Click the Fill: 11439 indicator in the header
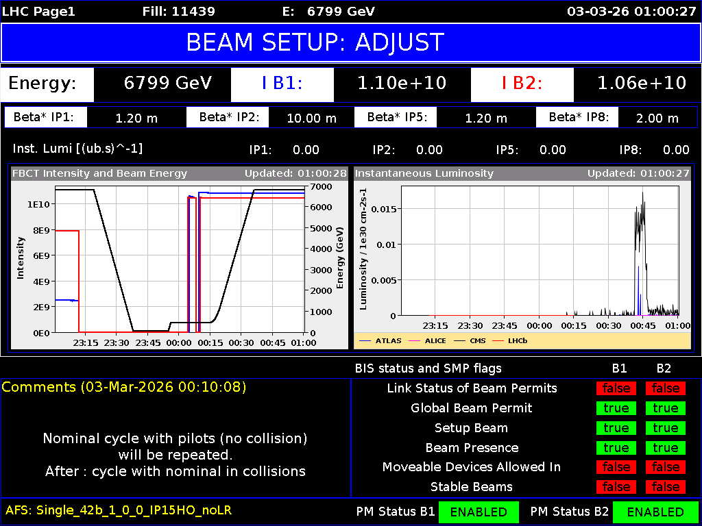The width and height of the screenshot is (702, 526). (179, 11)
